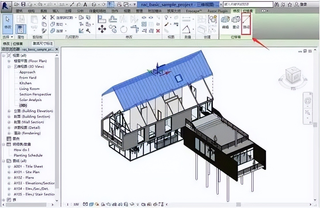Click the Properties palette icon

[20, 29]
